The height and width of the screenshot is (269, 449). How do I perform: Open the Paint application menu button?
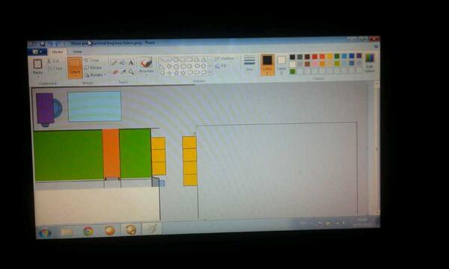coord(37,52)
